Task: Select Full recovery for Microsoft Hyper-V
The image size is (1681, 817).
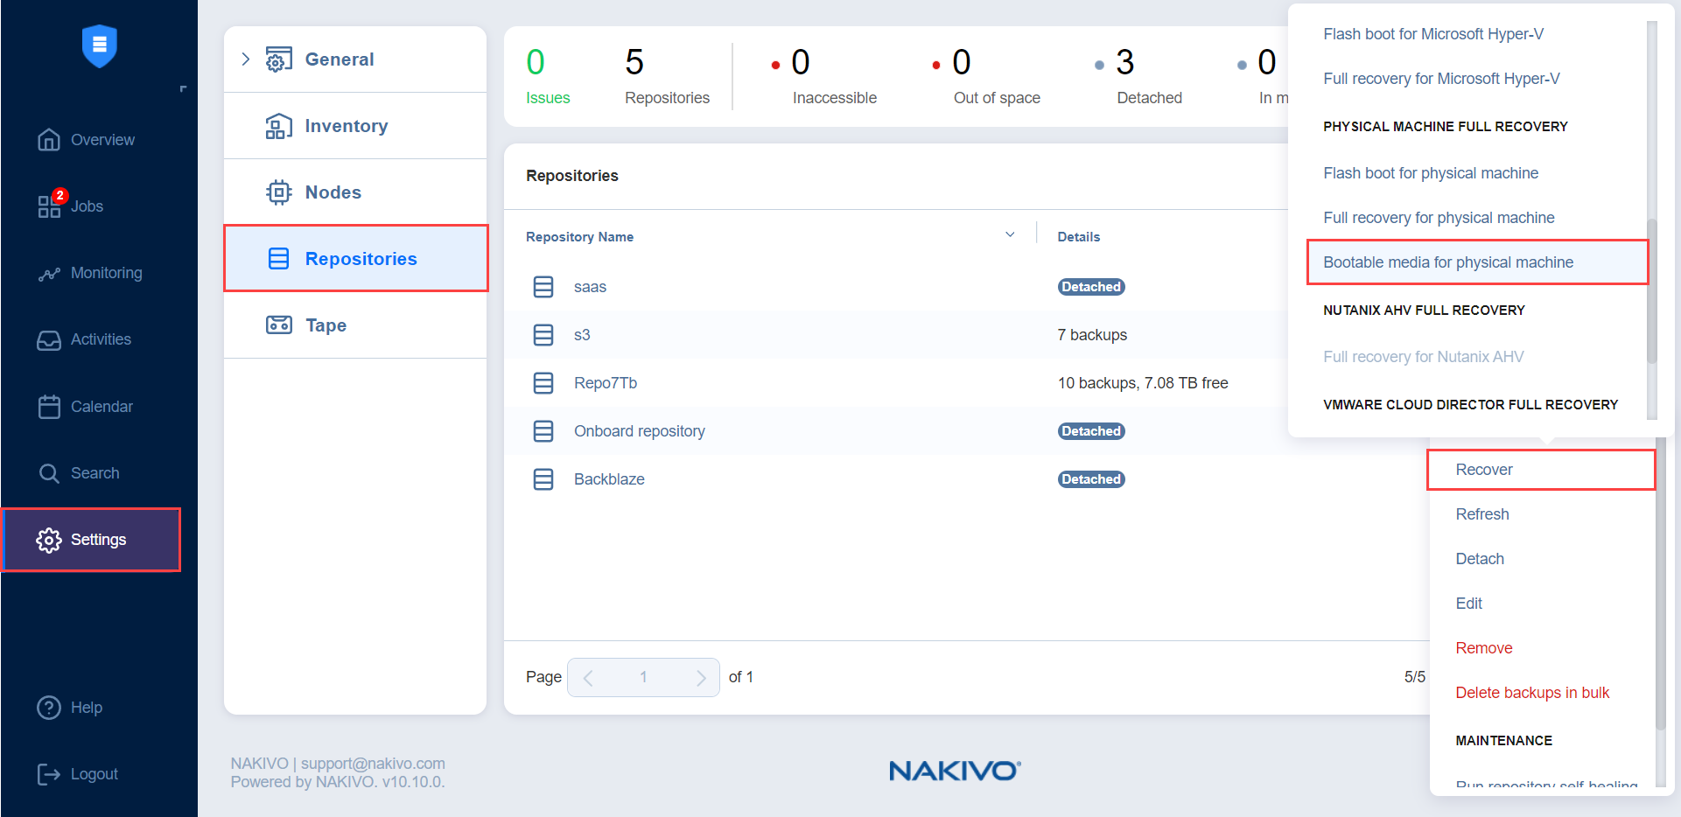Action: pos(1441,79)
